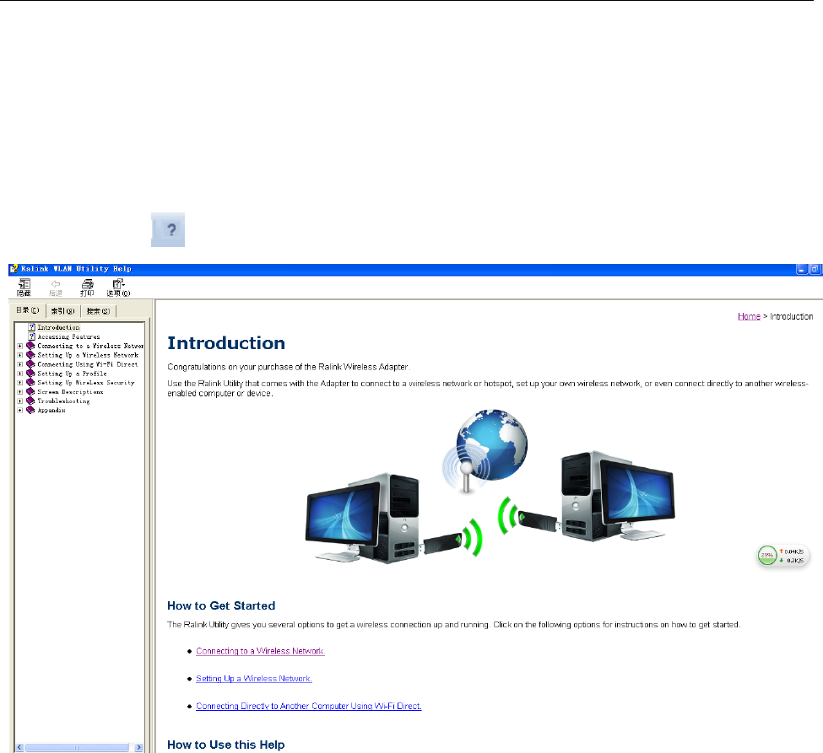Click the Ralink help title bar icon
The height and width of the screenshot is (753, 823).
14,269
